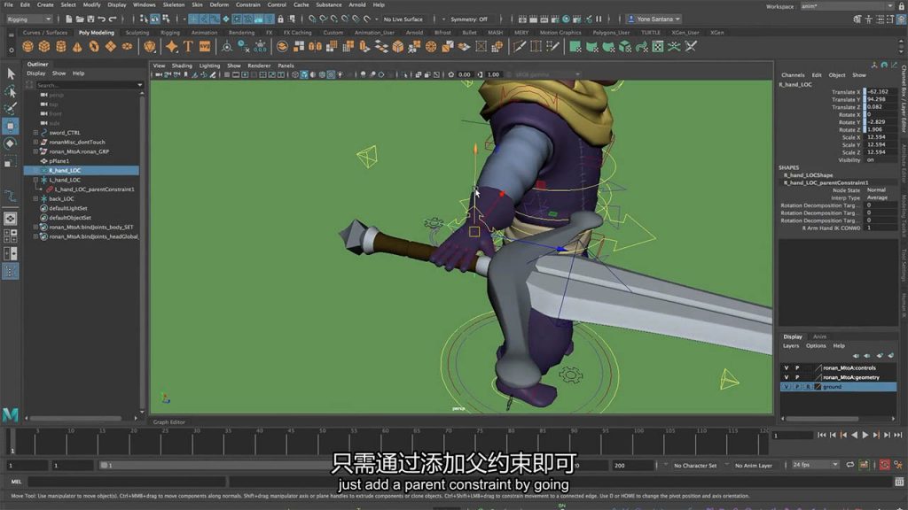Toggle visibility V of ronan_MtoA:geometry layer
The image size is (908, 510).
pos(786,377)
